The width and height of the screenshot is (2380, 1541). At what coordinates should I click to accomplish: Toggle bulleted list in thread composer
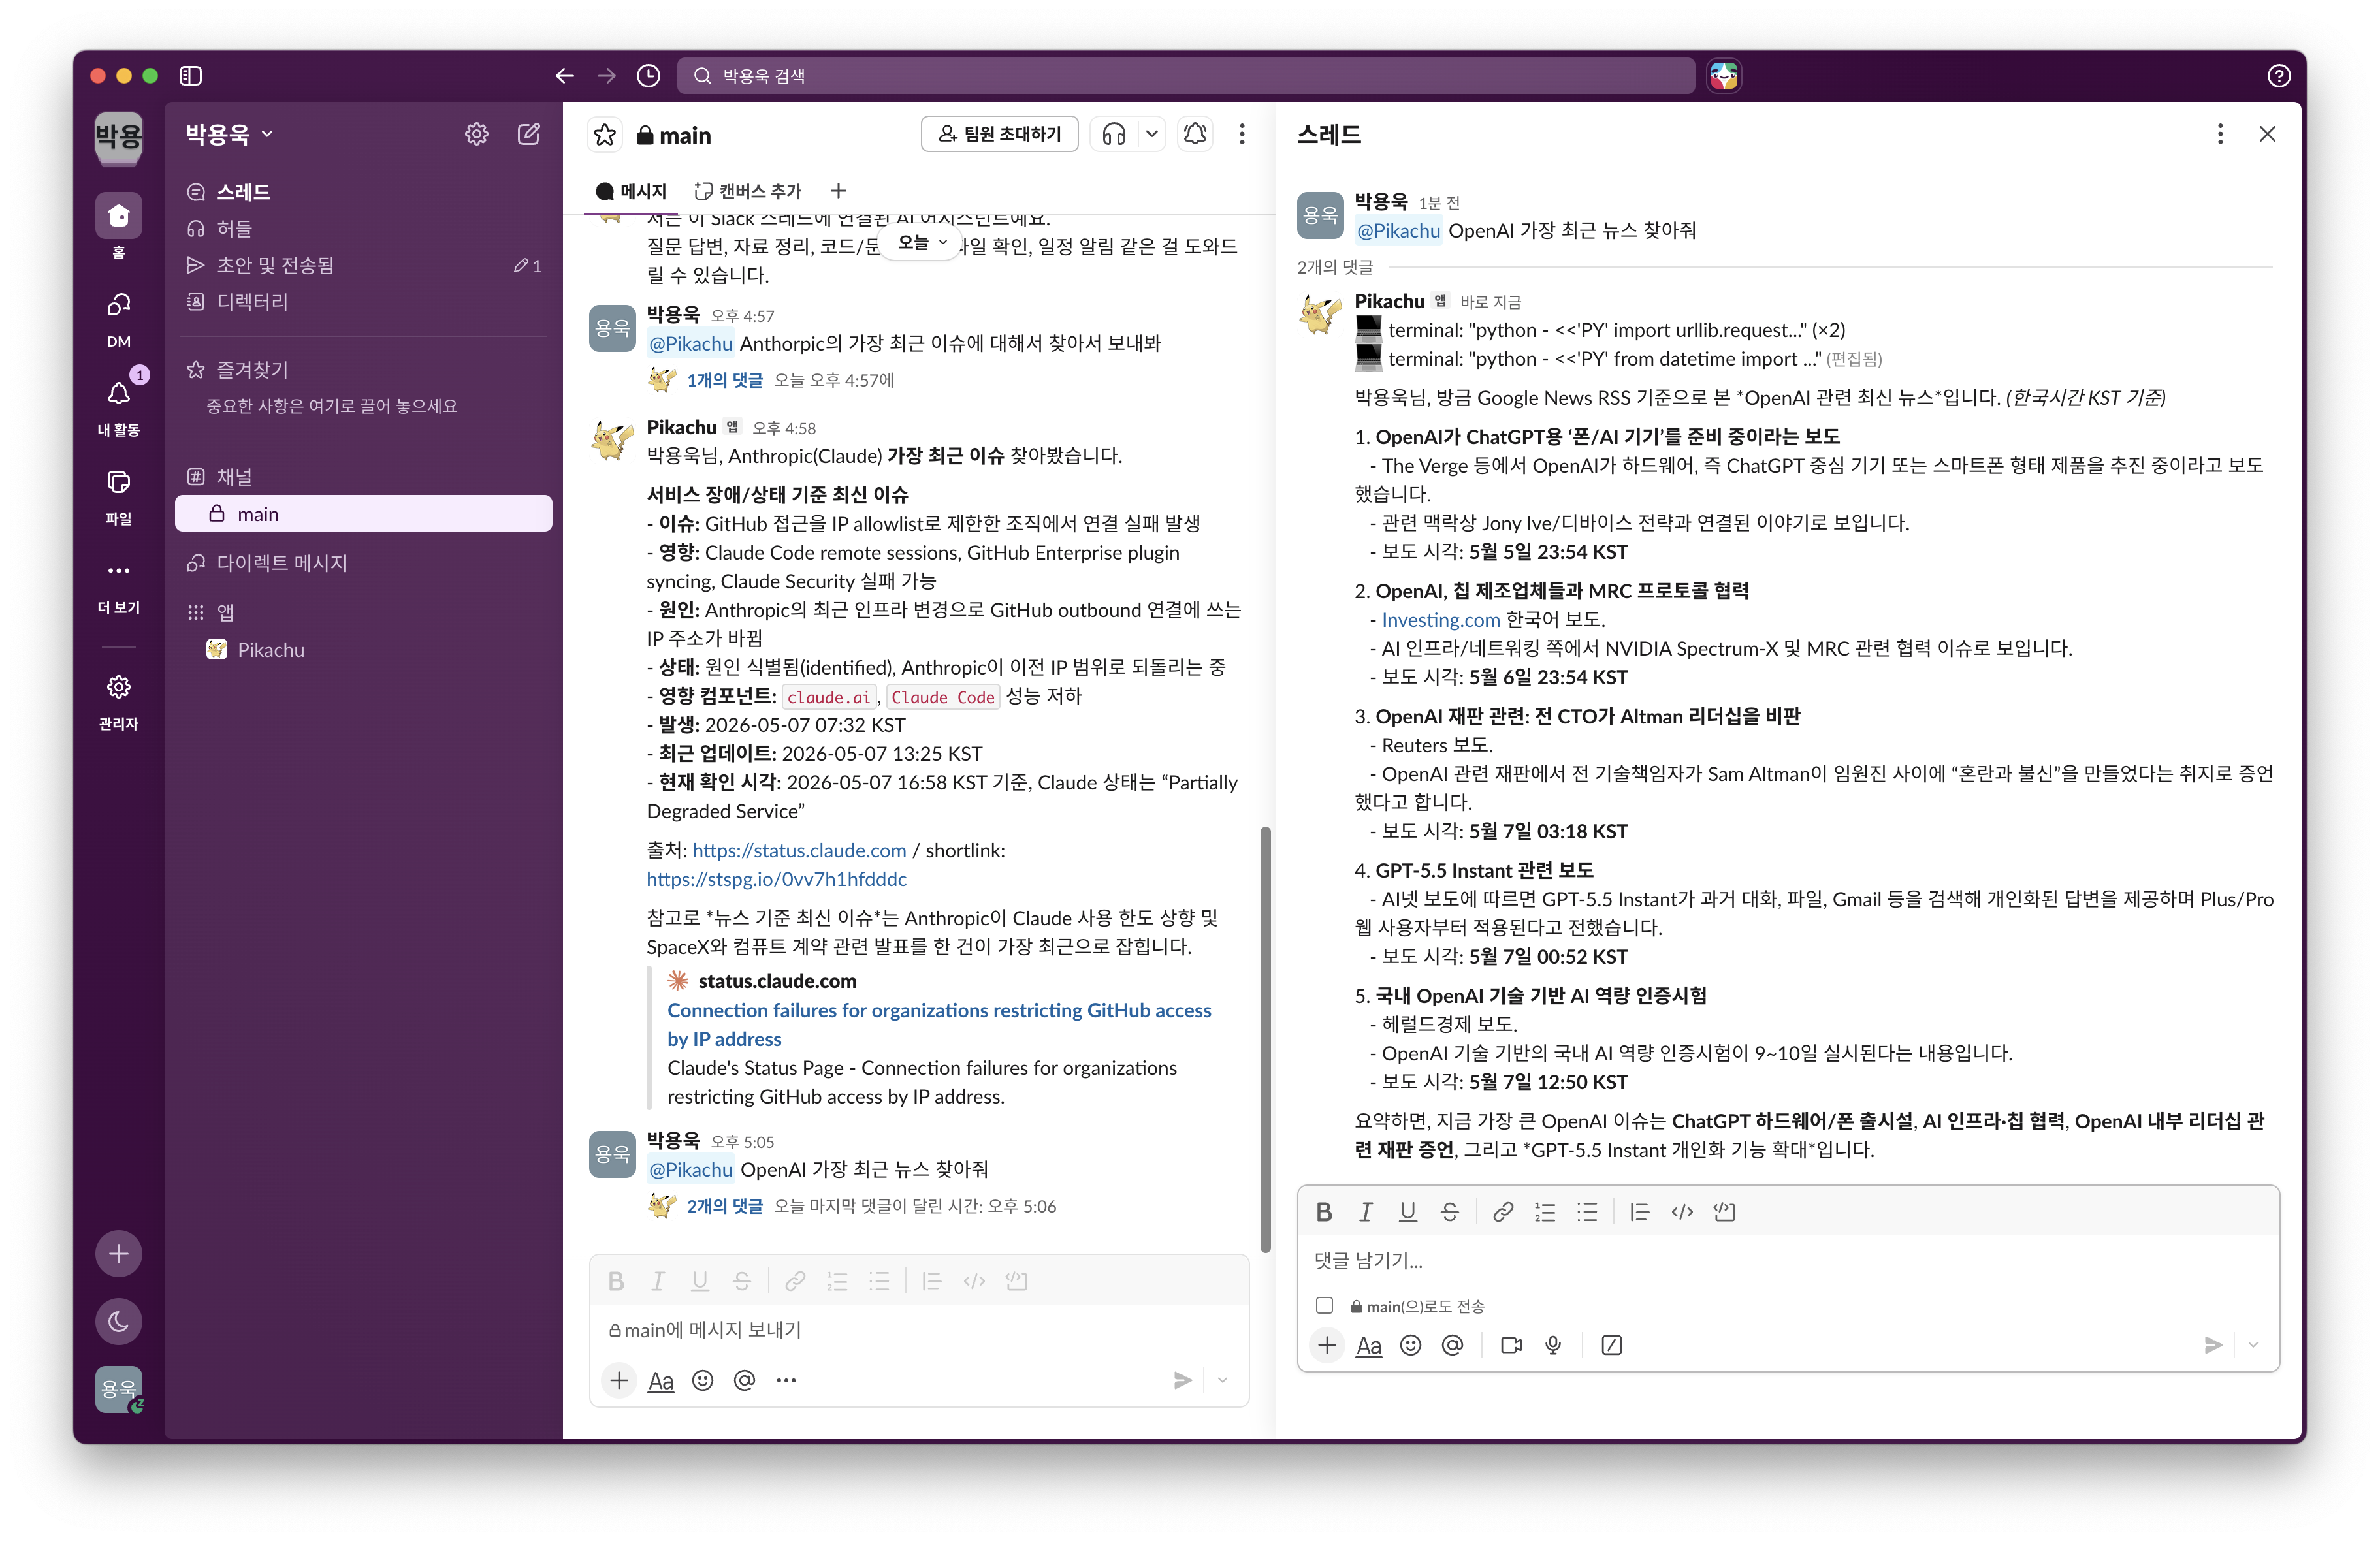coord(1587,1212)
